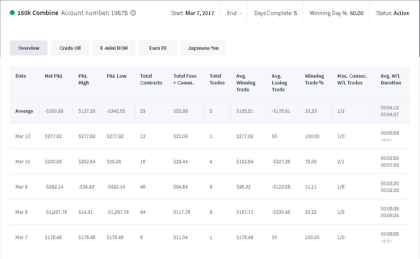Click the Total Fees + Comm. header
The height and width of the screenshot is (259, 420).
(x=185, y=79)
